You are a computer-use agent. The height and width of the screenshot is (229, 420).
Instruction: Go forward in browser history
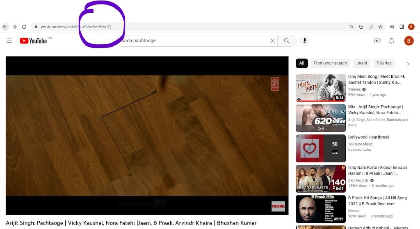point(15,27)
